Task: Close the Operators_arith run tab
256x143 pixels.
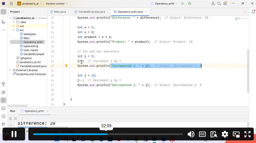Action: pos(47,111)
